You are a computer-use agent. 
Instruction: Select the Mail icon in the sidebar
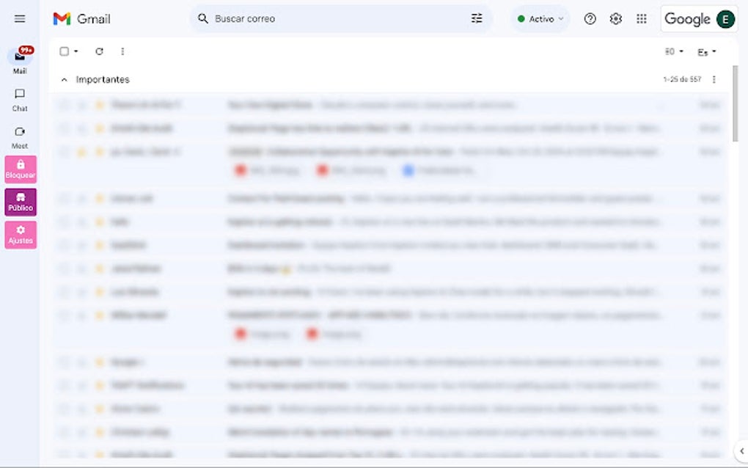[x=20, y=57]
